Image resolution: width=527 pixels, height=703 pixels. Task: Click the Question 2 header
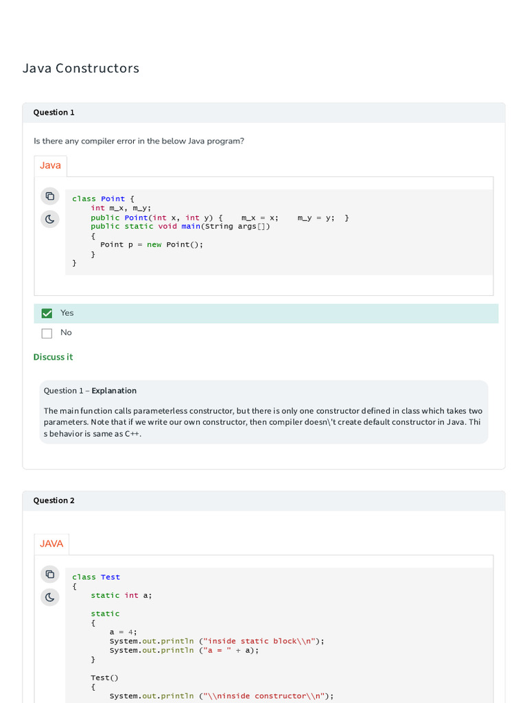click(x=54, y=500)
